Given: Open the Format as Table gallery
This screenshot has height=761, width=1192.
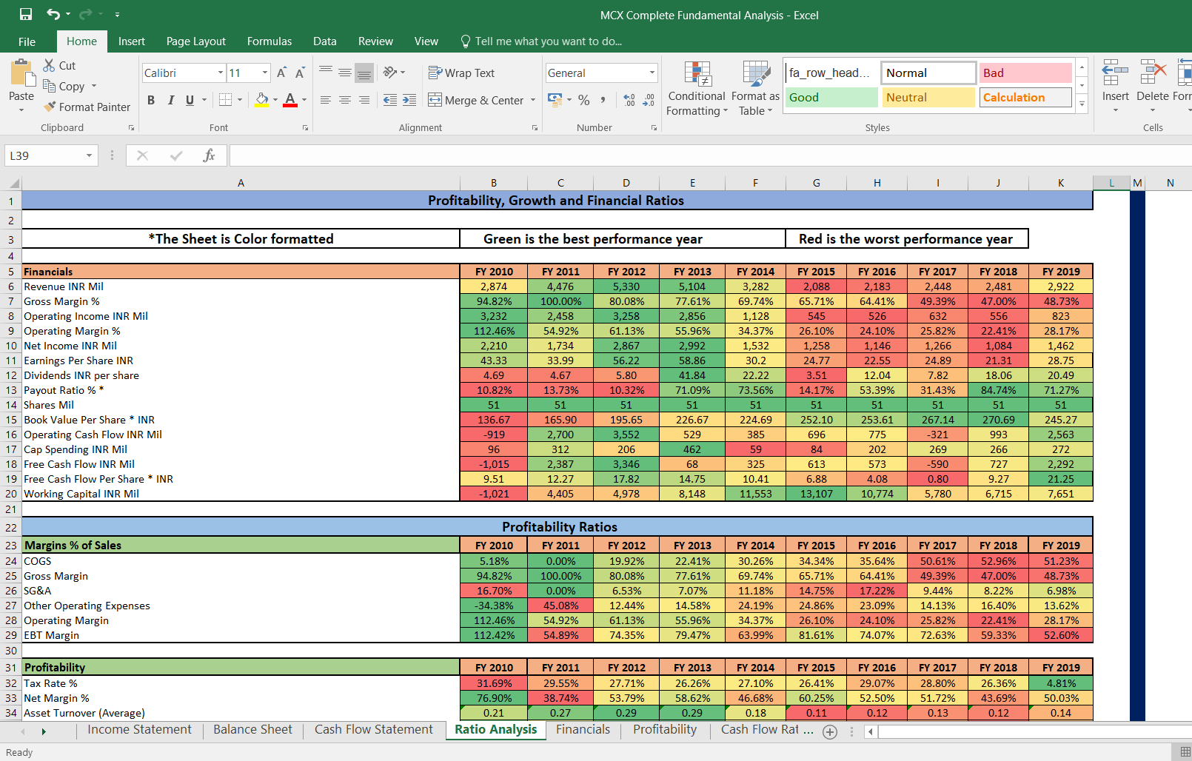Looking at the screenshot, I should [x=755, y=89].
